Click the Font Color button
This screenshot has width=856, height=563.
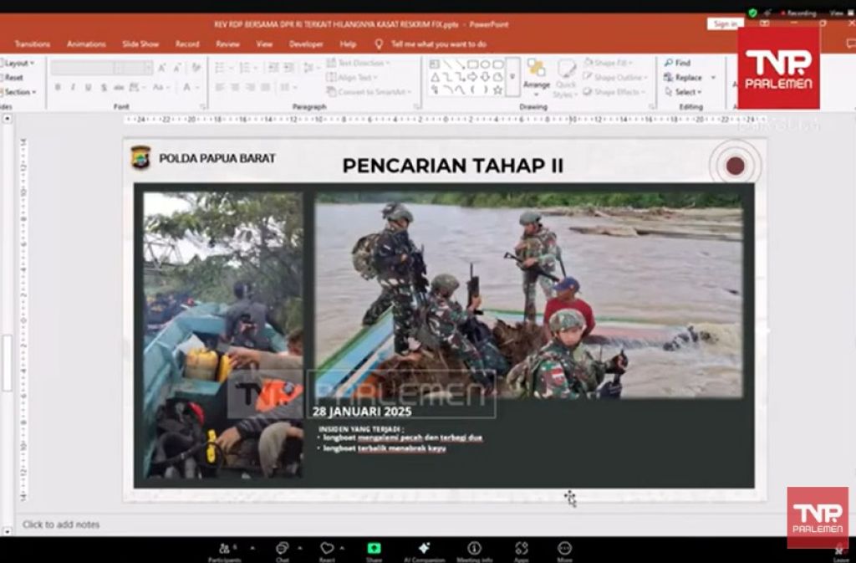(186, 87)
